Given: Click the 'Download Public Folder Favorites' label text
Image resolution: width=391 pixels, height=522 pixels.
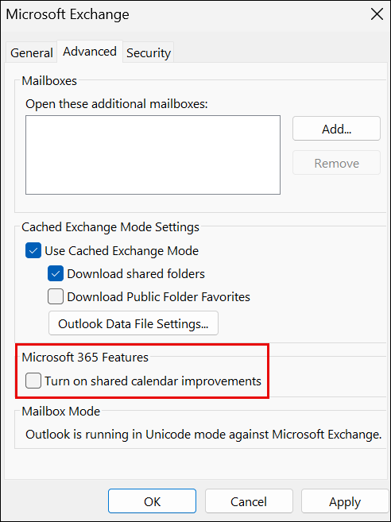Looking at the screenshot, I should [x=158, y=296].
